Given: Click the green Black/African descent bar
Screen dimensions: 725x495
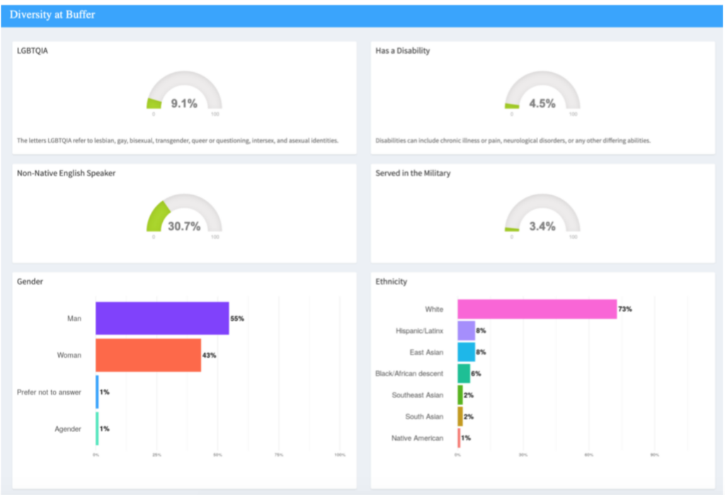Looking at the screenshot, I should pos(464,373).
